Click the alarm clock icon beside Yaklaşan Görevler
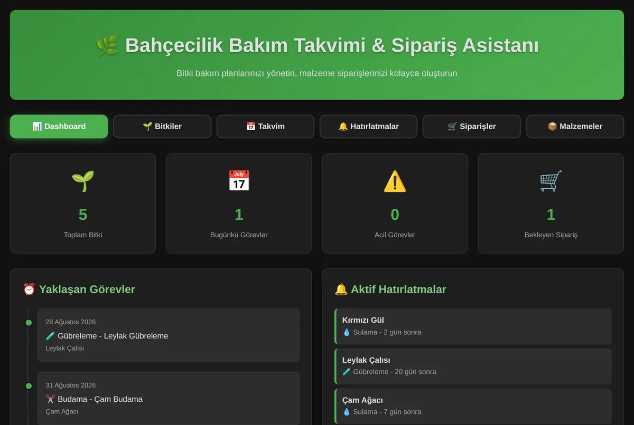 [29, 289]
